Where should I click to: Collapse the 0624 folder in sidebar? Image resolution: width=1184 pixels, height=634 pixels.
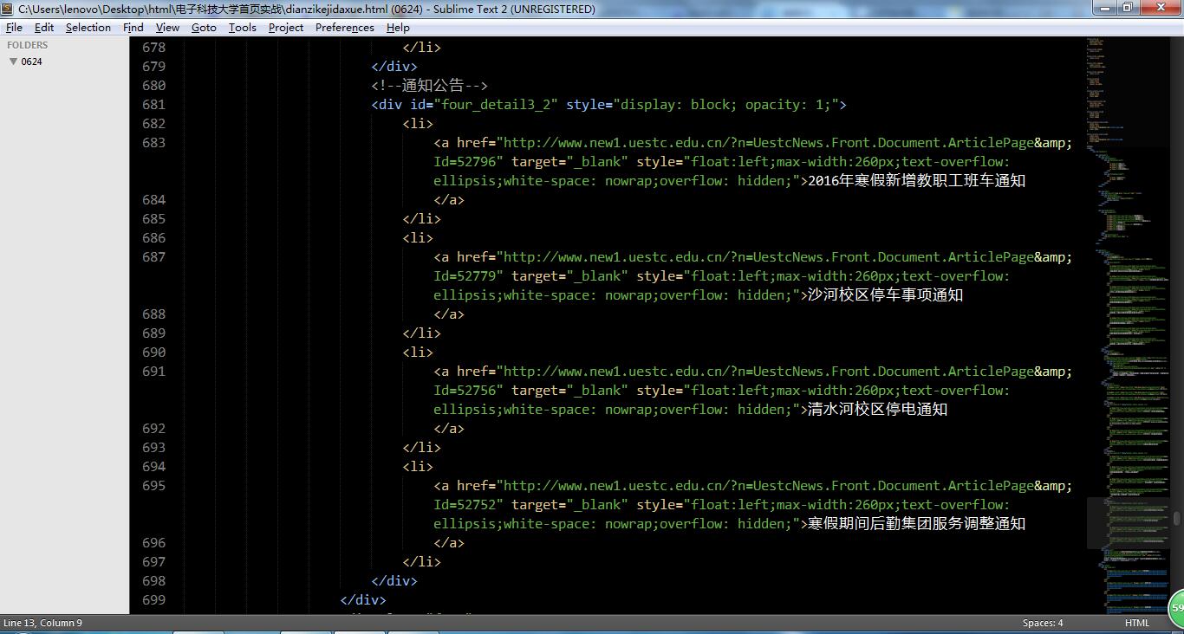pos(13,61)
